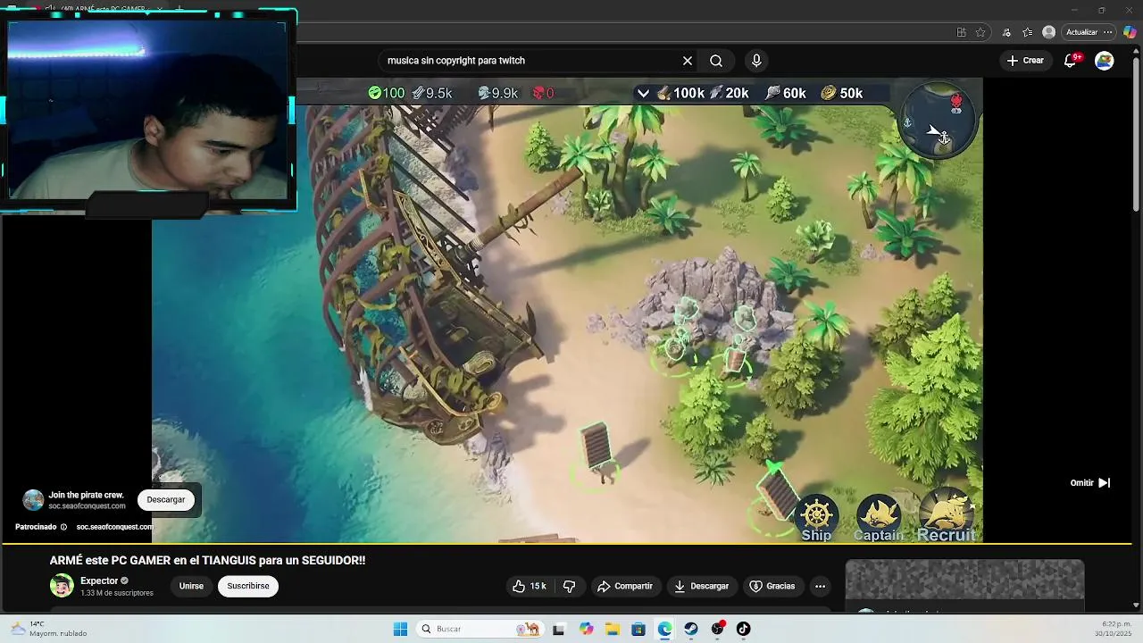Dislike the video with thumbs down
This screenshot has height=643, width=1143.
(x=570, y=586)
